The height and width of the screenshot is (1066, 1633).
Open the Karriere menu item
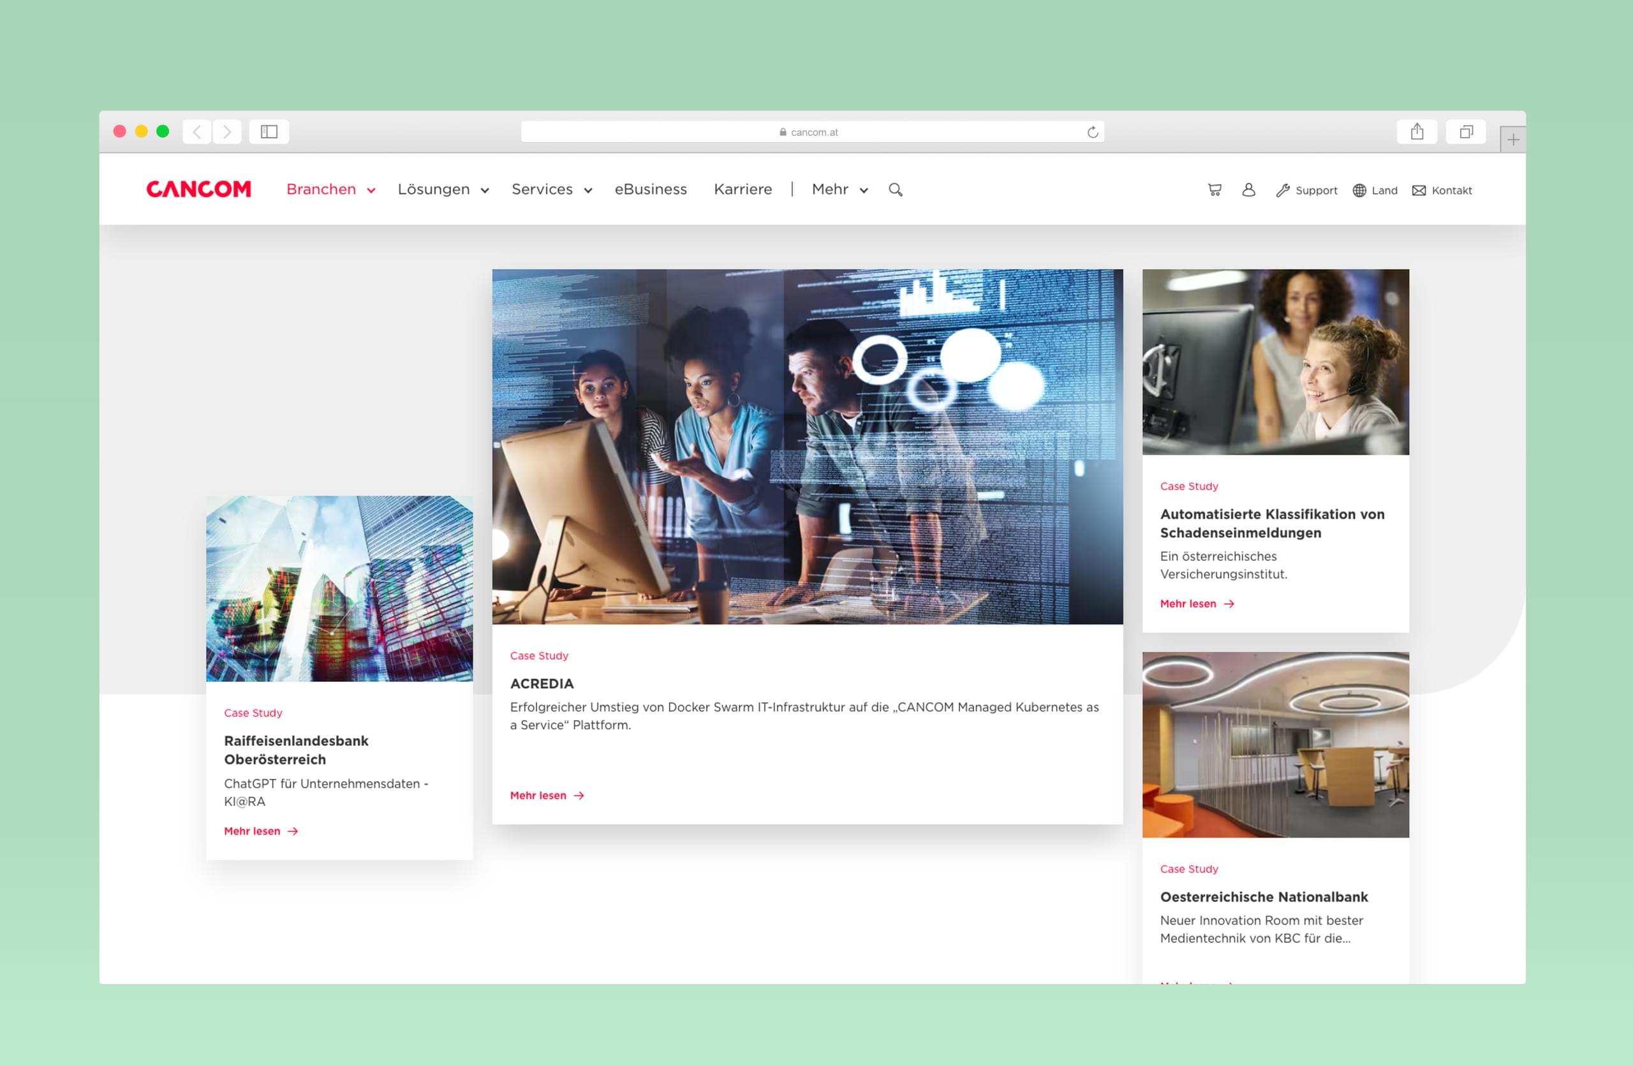coord(743,189)
